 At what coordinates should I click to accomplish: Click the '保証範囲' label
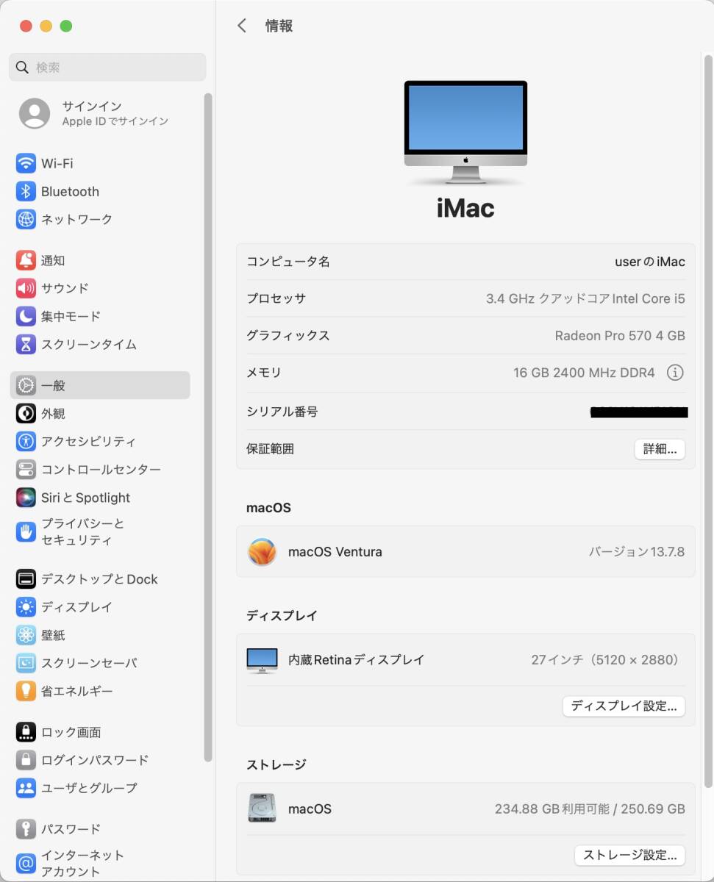tap(270, 449)
